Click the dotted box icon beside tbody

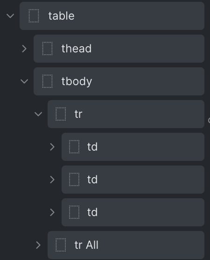click(x=47, y=81)
